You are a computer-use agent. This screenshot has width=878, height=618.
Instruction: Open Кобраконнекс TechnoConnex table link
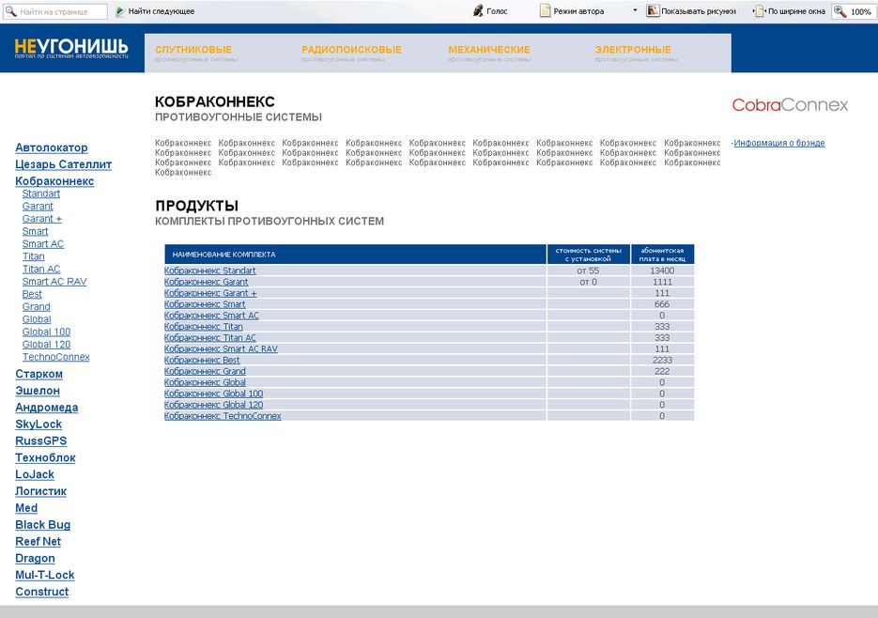(x=223, y=416)
